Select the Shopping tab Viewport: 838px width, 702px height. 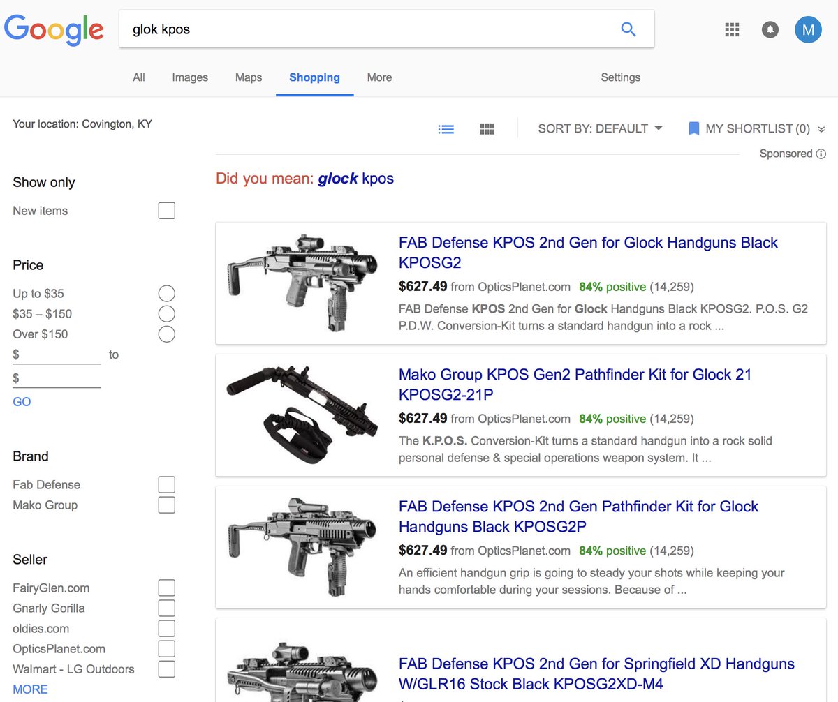tap(314, 77)
